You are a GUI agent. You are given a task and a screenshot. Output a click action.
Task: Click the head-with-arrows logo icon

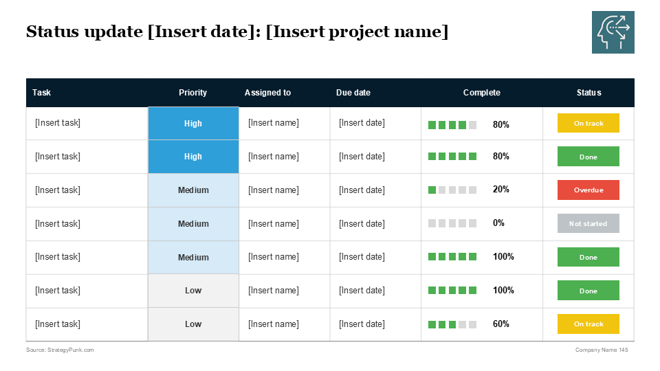click(x=613, y=32)
